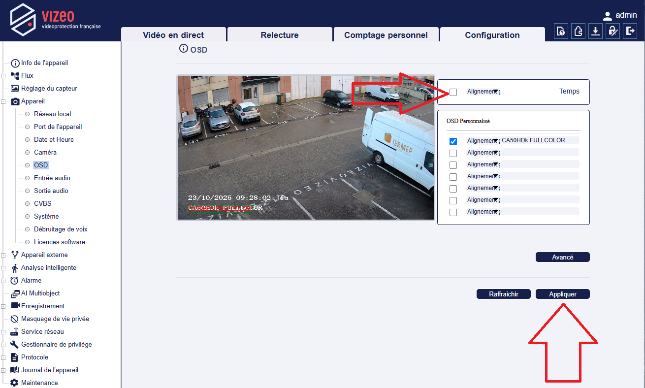Click the logout icon in the header
Viewport: 645px width, 388px height.
tap(630, 31)
